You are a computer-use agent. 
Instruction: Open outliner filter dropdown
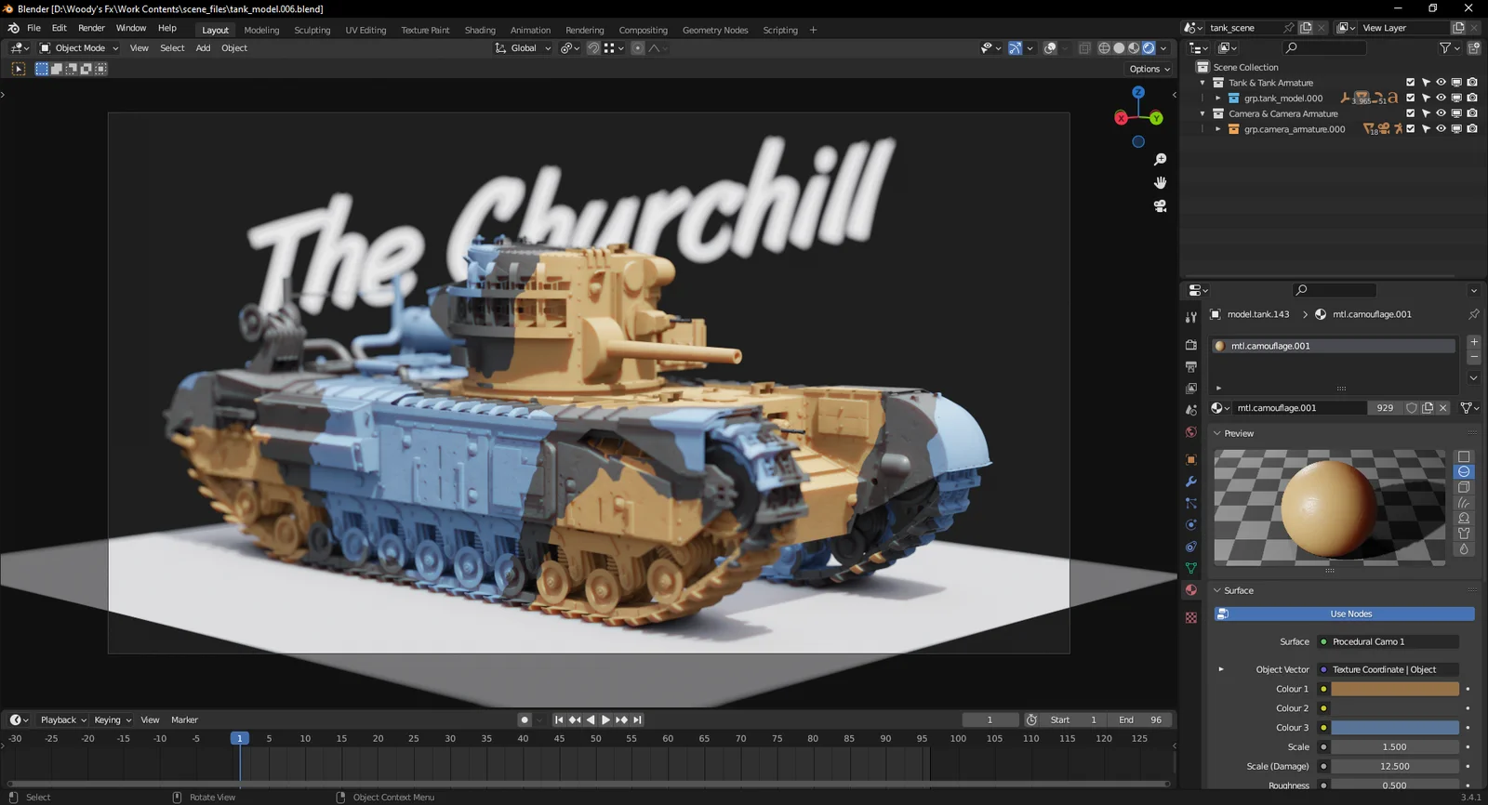click(x=1448, y=48)
